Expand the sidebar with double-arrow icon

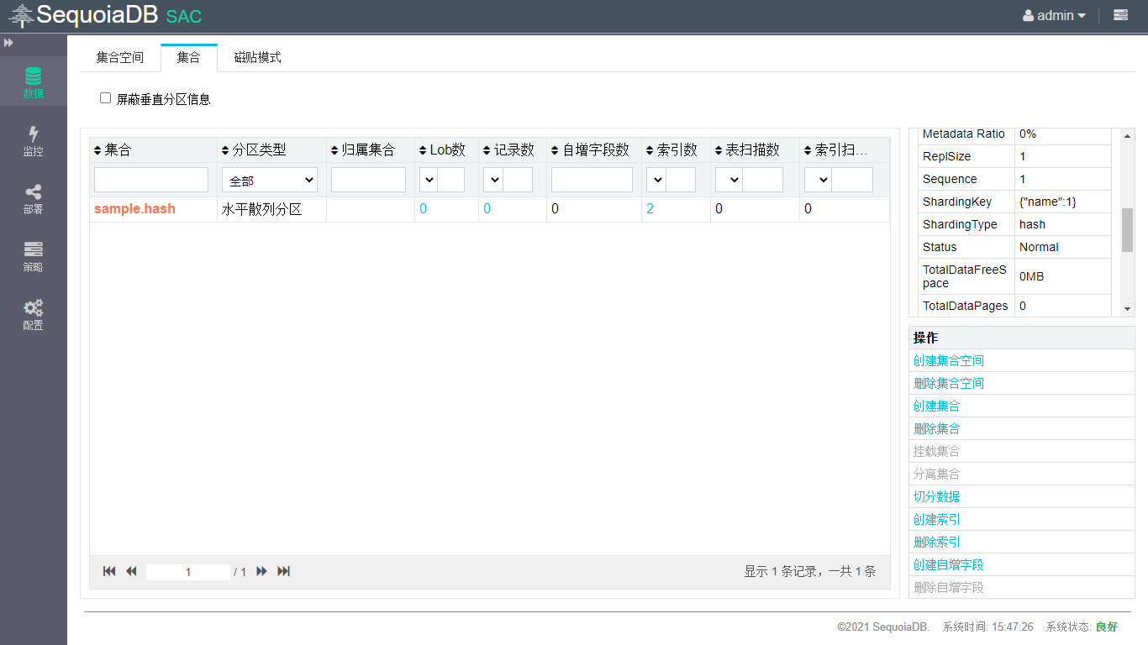(8, 43)
